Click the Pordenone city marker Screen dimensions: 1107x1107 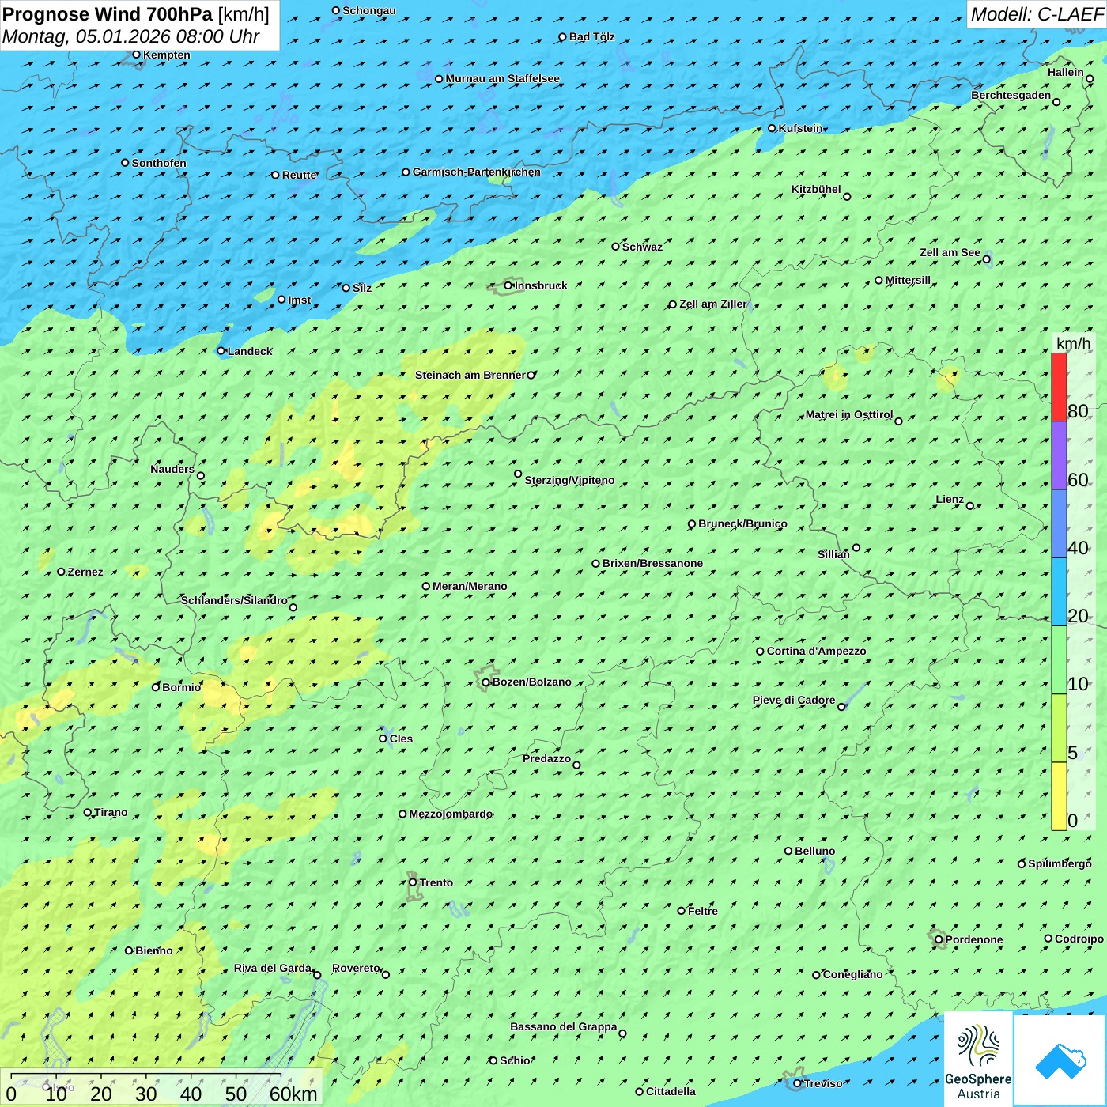(x=939, y=939)
